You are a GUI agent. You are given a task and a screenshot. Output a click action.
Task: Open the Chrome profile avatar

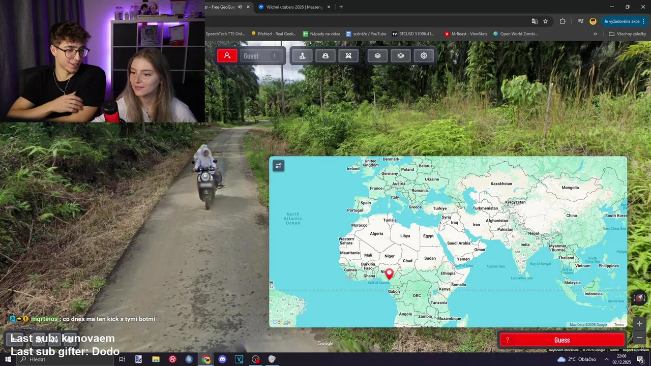tap(593, 21)
